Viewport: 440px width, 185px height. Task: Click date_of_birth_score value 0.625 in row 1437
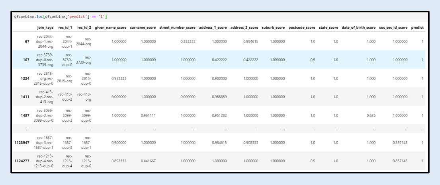click(371, 115)
